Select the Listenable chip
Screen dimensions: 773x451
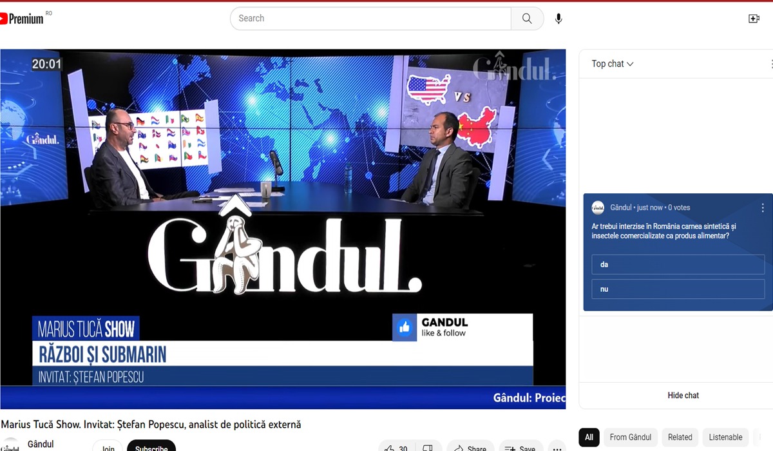pyautogui.click(x=725, y=437)
